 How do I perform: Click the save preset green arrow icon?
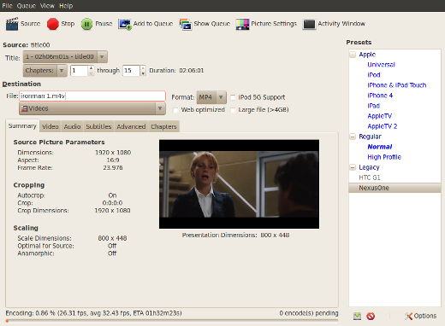coord(357,316)
